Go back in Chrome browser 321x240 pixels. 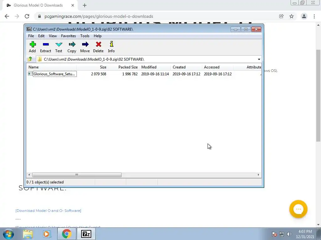pyautogui.click(x=7, y=16)
